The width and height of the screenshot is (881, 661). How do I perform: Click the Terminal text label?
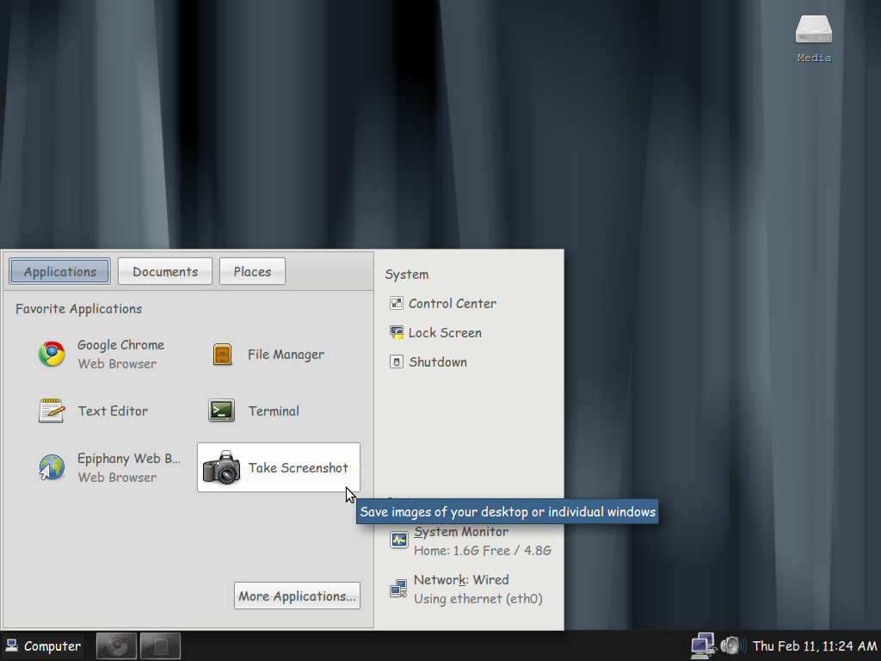274,411
